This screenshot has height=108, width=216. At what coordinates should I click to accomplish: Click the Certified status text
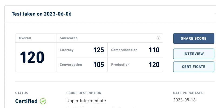point(26,101)
